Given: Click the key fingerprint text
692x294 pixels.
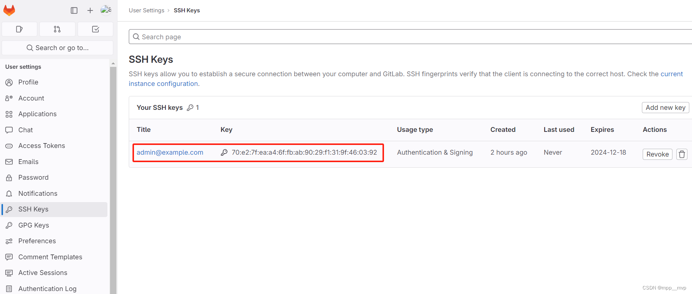Looking at the screenshot, I should pyautogui.click(x=304, y=152).
